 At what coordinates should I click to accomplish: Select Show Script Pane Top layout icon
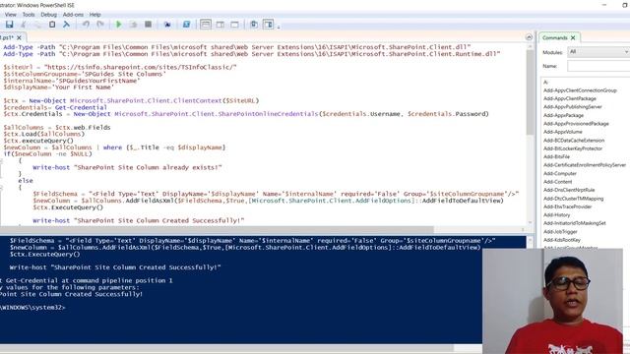206,25
